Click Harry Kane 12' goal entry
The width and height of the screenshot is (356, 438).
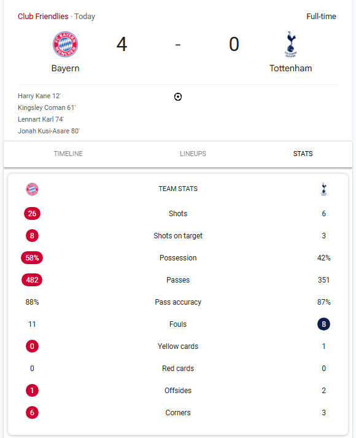tap(39, 96)
